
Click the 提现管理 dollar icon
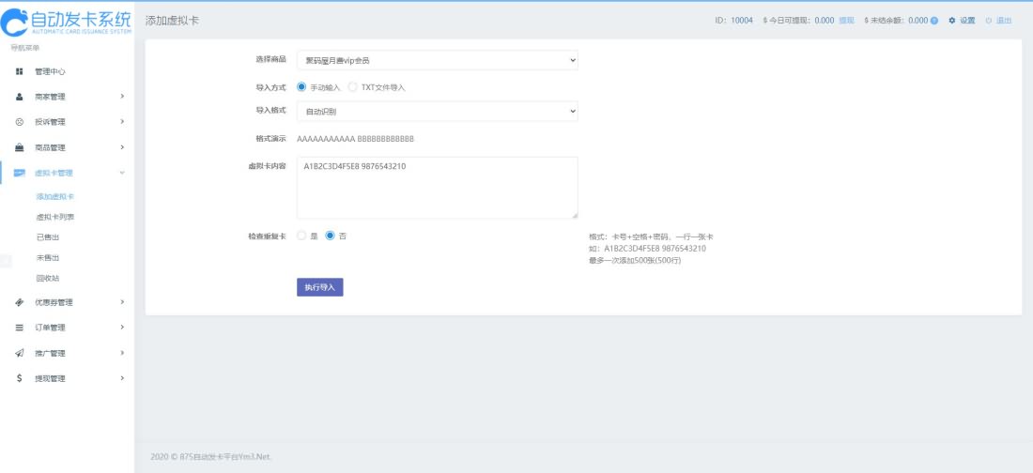[20, 378]
